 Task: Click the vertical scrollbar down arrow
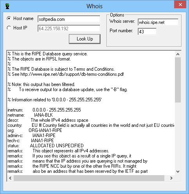(178, 171)
